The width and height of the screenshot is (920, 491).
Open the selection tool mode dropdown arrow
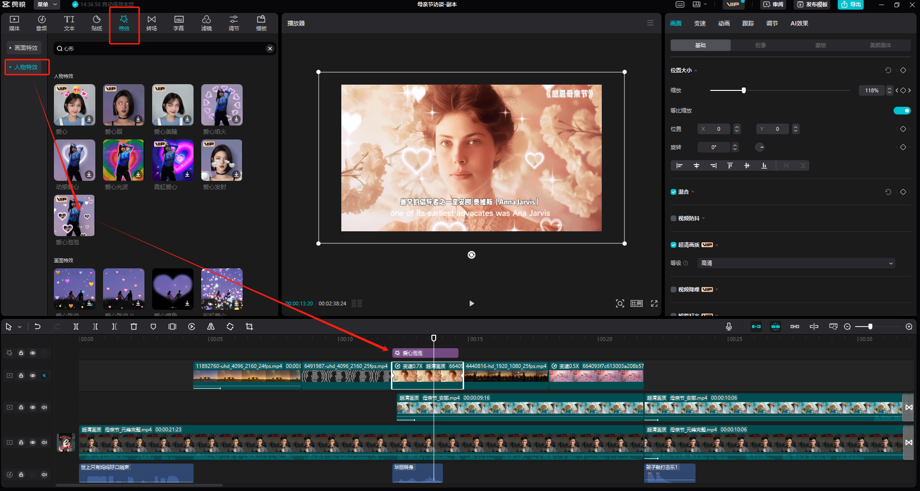(x=20, y=327)
